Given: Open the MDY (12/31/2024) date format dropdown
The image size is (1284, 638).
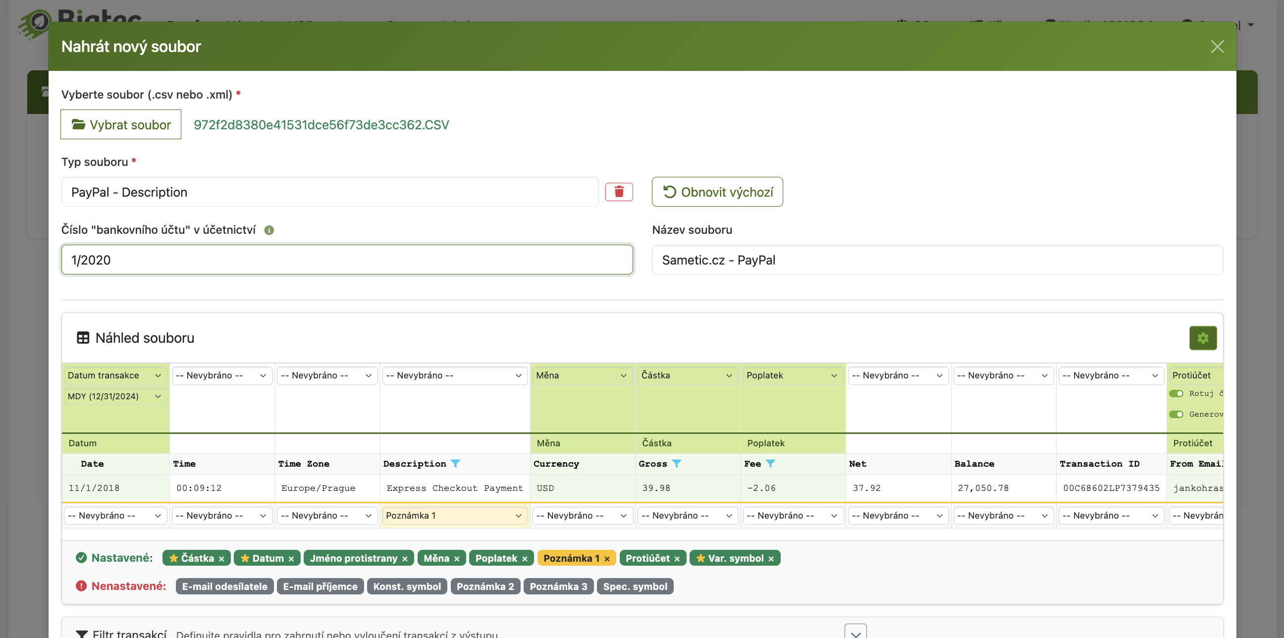Looking at the screenshot, I should [x=114, y=396].
